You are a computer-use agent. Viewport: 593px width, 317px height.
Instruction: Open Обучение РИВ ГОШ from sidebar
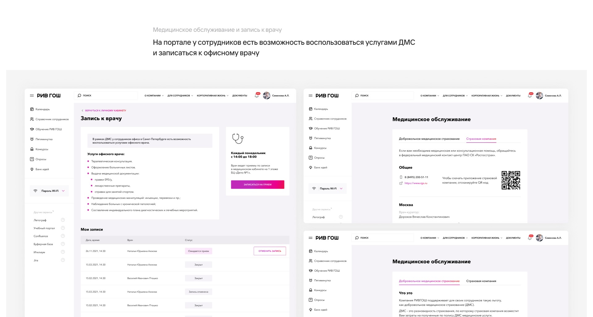49,129
